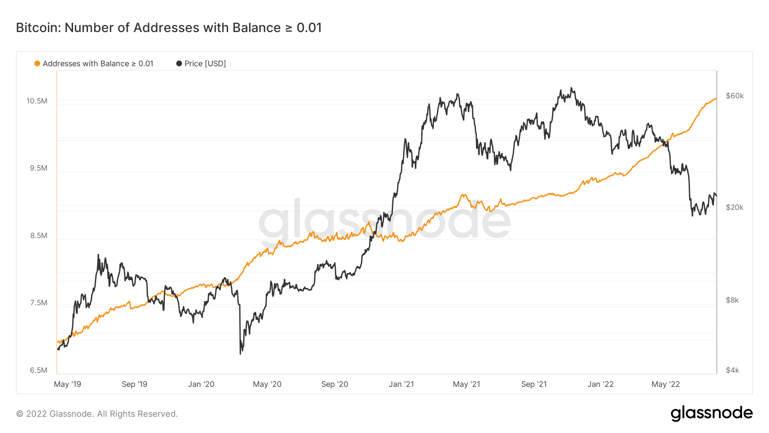This screenshot has width=769, height=433.
Task: Toggle the 'Addresses with Balance ≥ 0.01' legend label
Action: coord(98,64)
